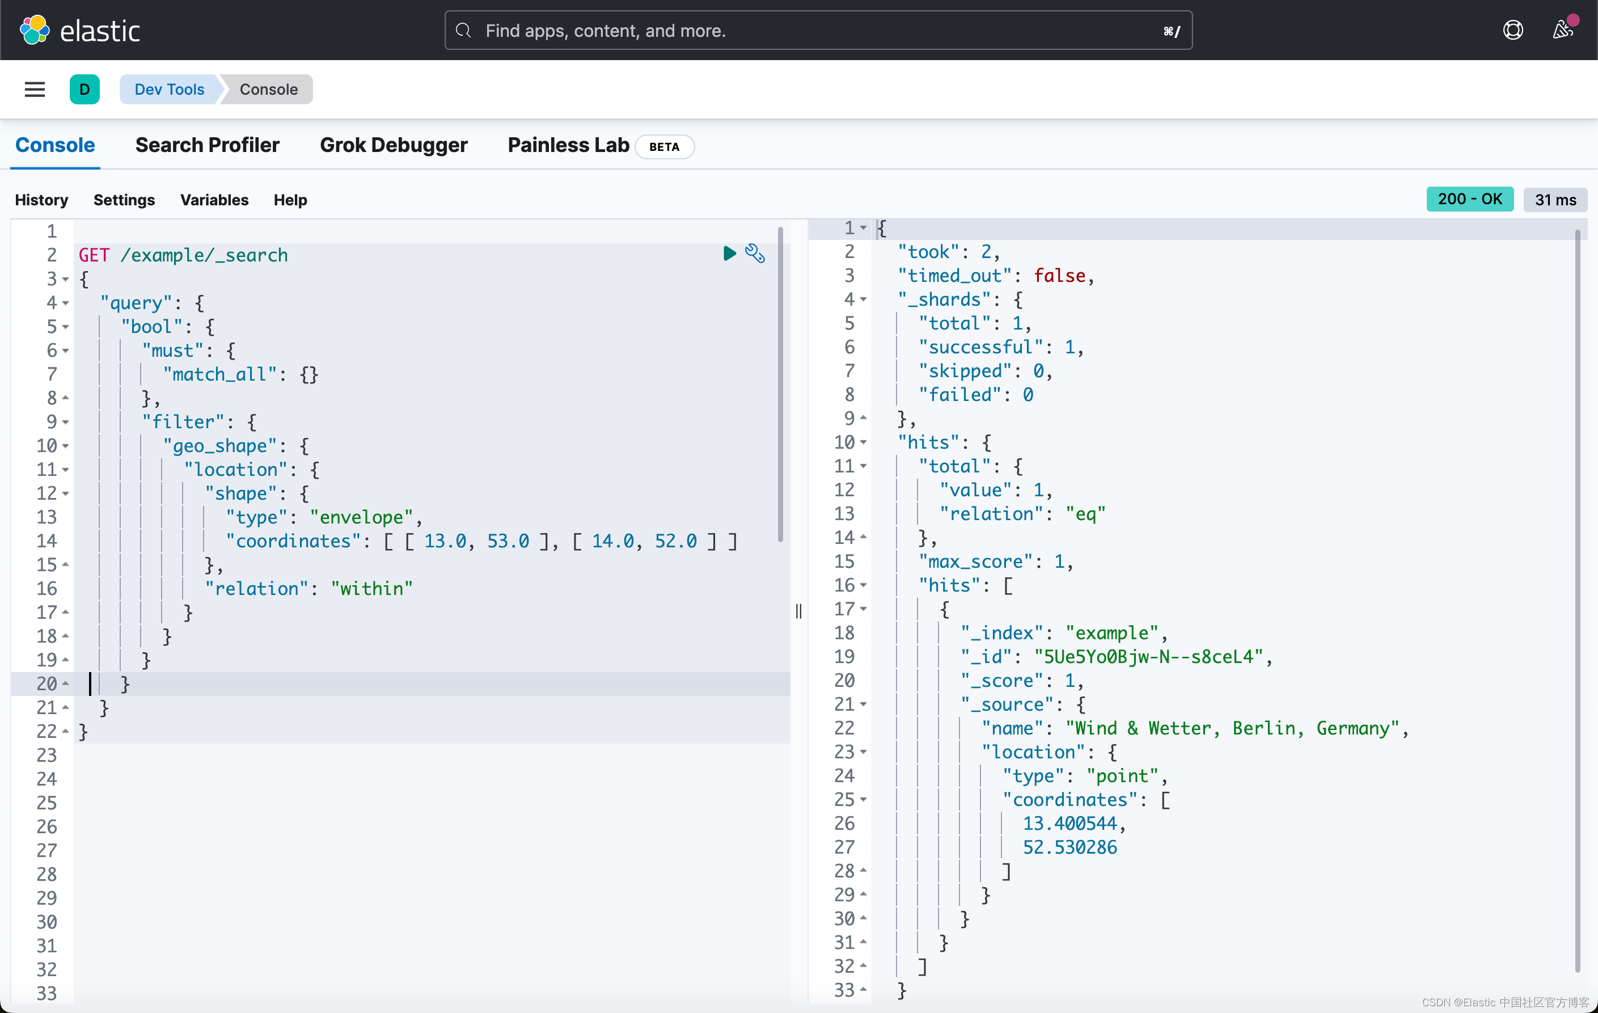Open the request options wrench icon
Image resolution: width=1598 pixels, height=1013 pixels.
point(755,254)
